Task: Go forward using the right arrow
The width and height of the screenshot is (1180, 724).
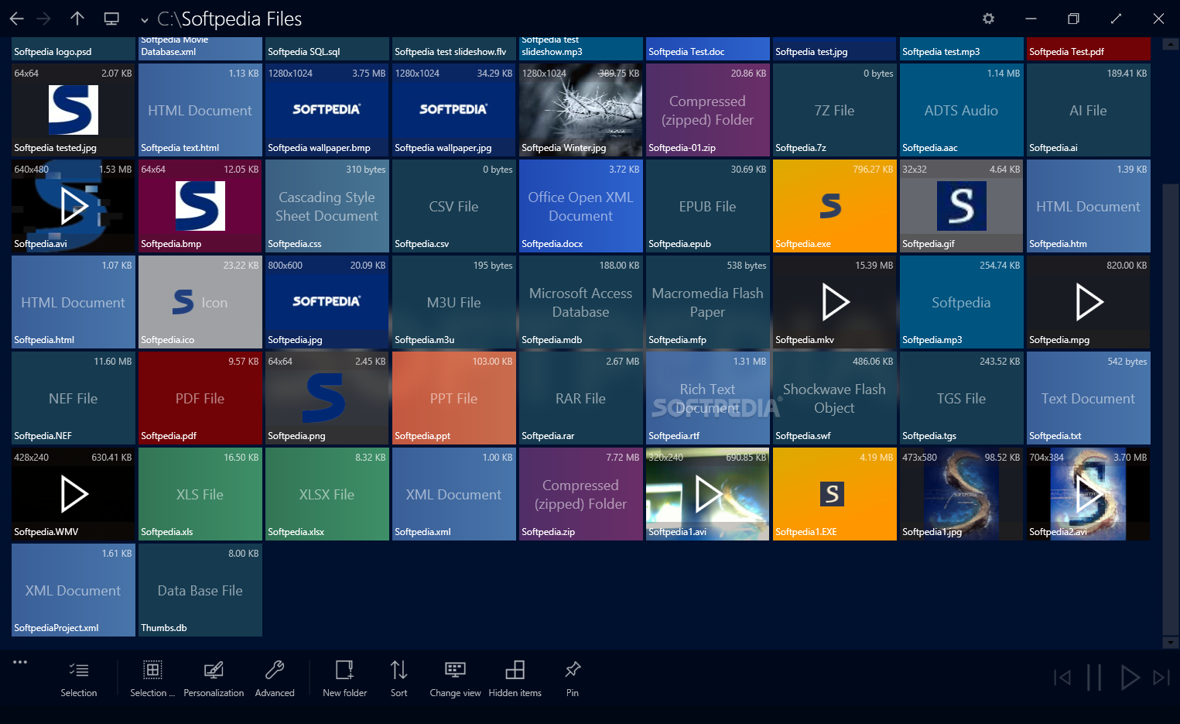Action: [44, 19]
